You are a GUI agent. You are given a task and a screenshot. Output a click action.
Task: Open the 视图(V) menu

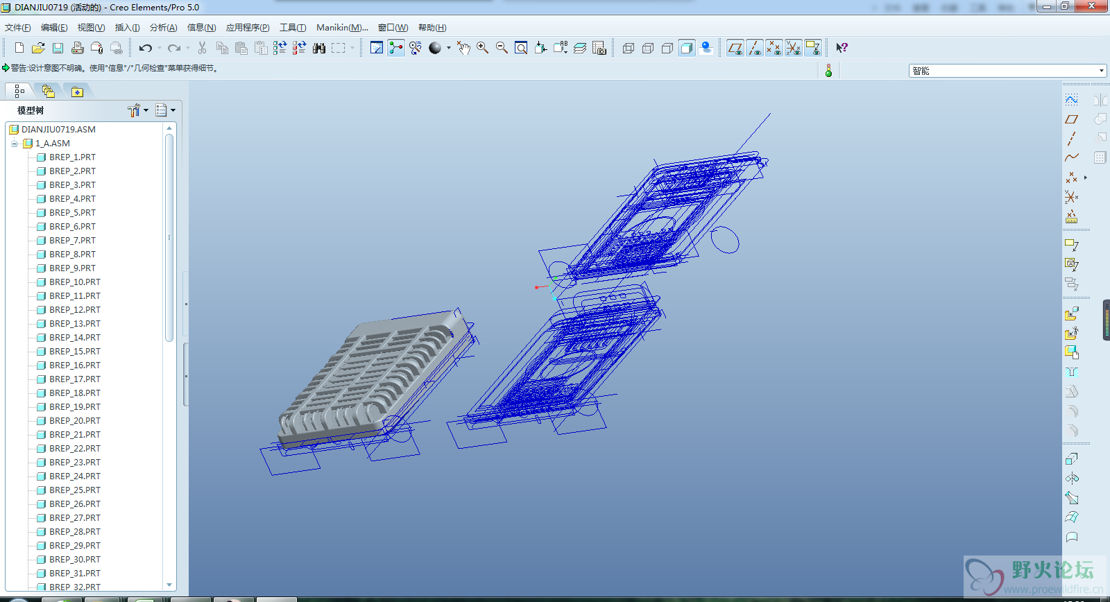click(91, 28)
